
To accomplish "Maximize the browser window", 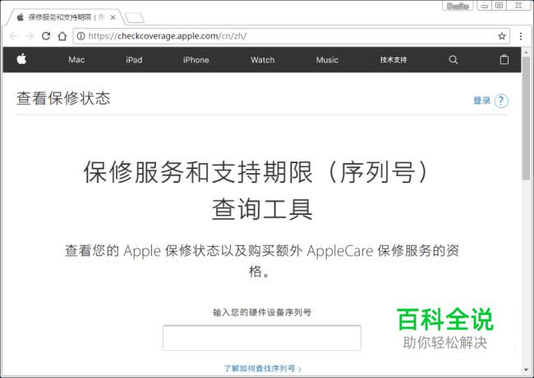I will point(499,6).
